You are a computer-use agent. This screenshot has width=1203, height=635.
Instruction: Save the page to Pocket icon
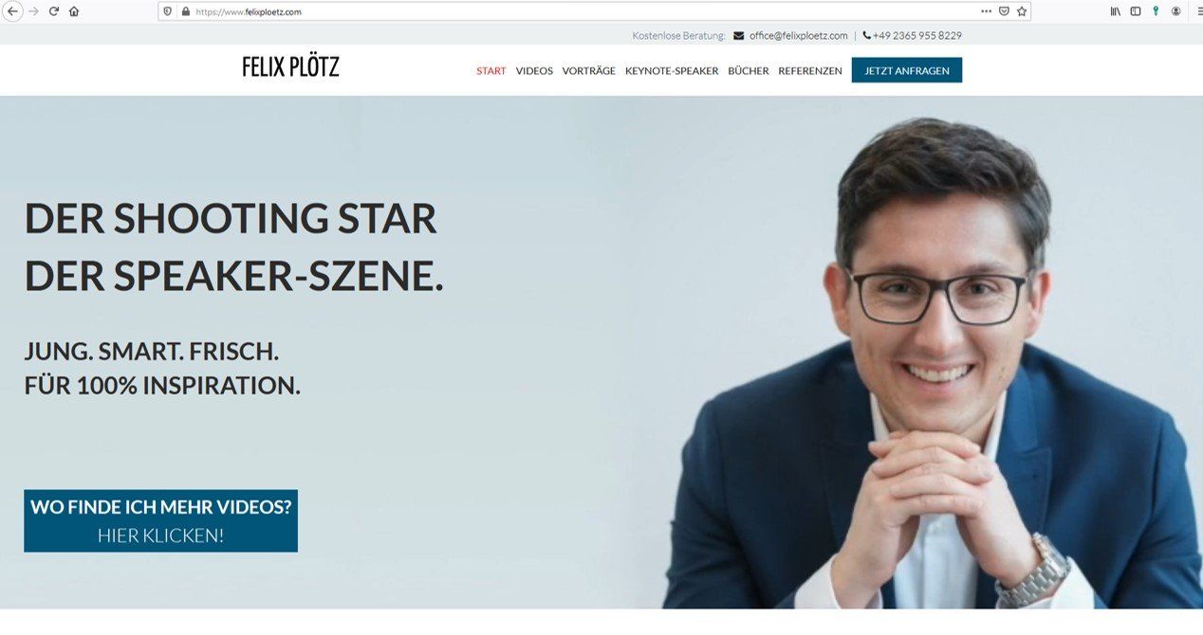(1004, 11)
